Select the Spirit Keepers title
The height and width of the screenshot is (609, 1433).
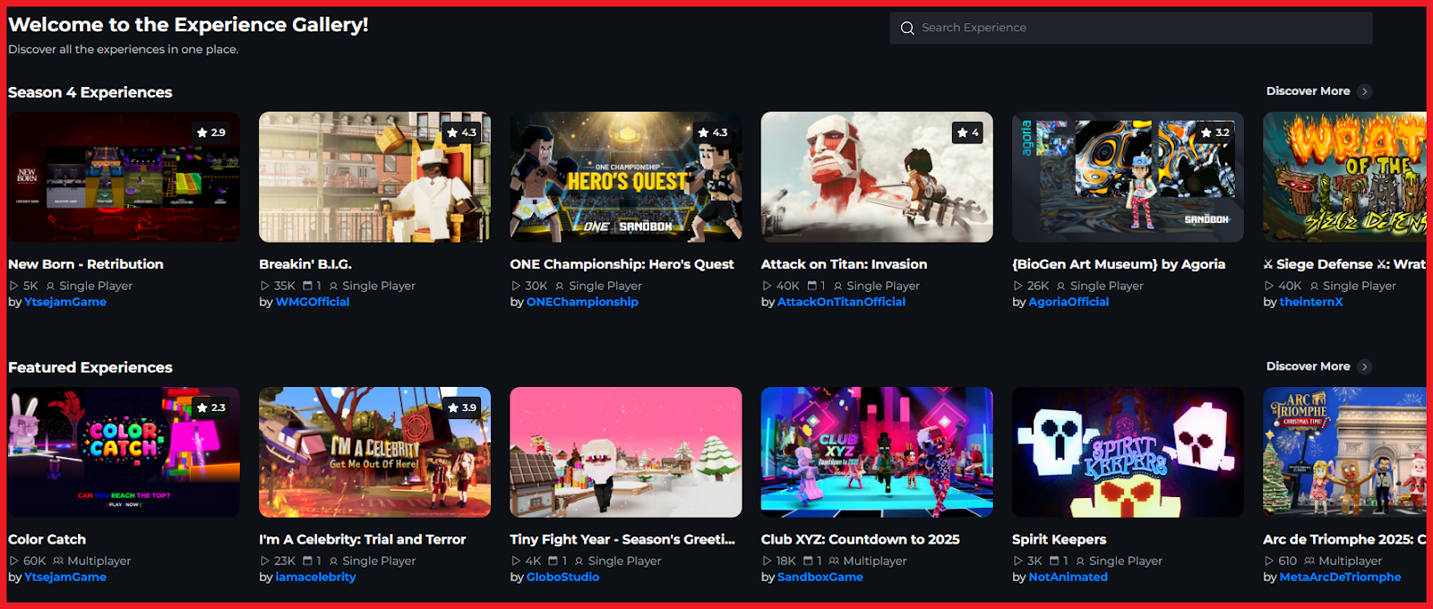click(x=1060, y=539)
